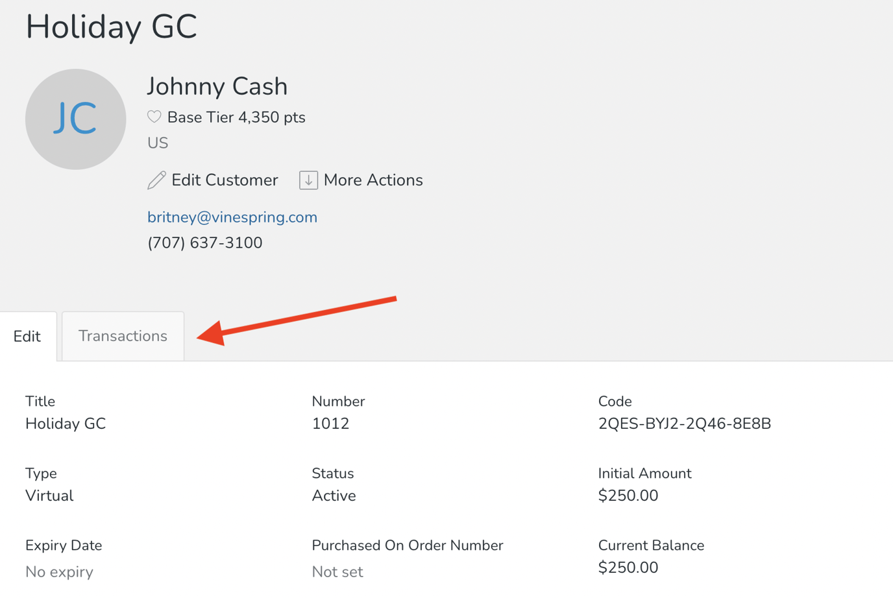Screen dimensions: 893x598
Task: Click the Type field showing Virtual
Action: point(49,495)
